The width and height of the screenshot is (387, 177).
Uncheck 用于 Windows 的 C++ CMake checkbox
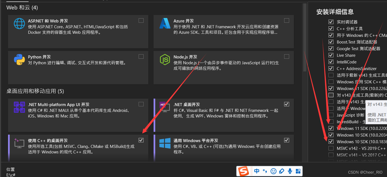pos(331,35)
